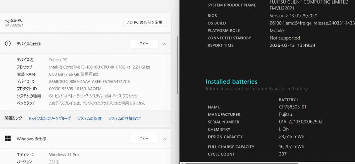Click the battery report horizontal scrollbar

(248, 163)
